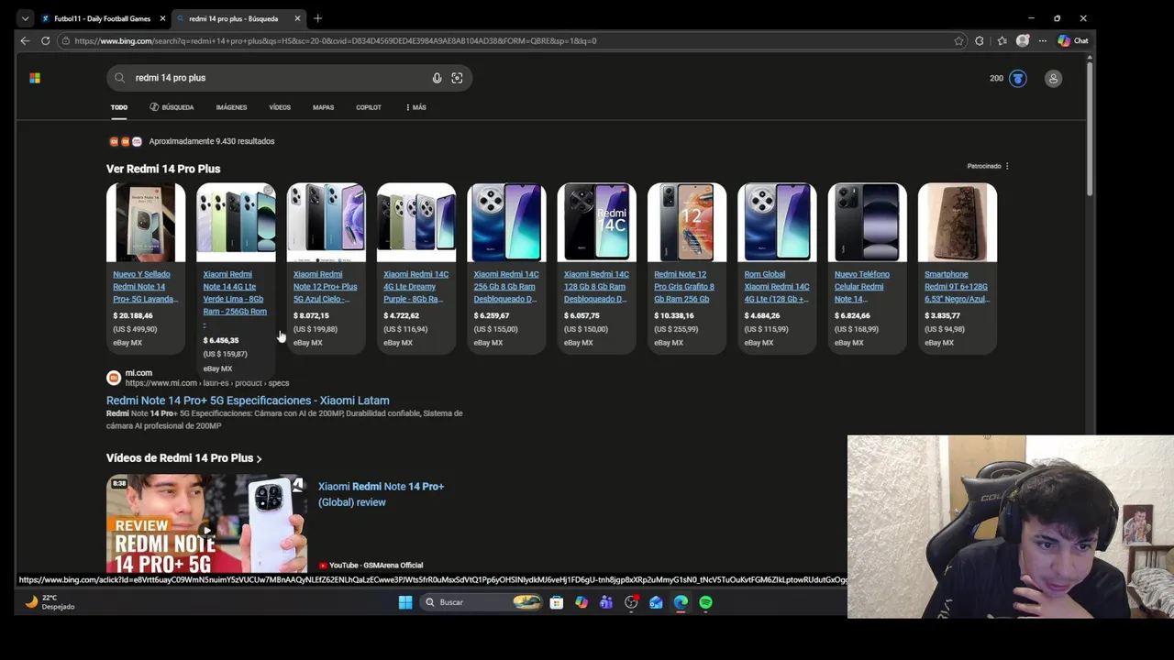Viewport: 1174px width, 660px height.
Task: Switch to VÍDEOS tab
Action: point(280,107)
